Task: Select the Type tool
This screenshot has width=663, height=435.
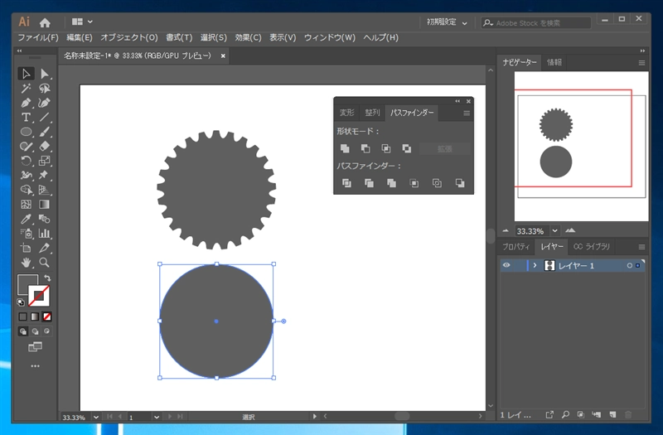Action: point(27,117)
